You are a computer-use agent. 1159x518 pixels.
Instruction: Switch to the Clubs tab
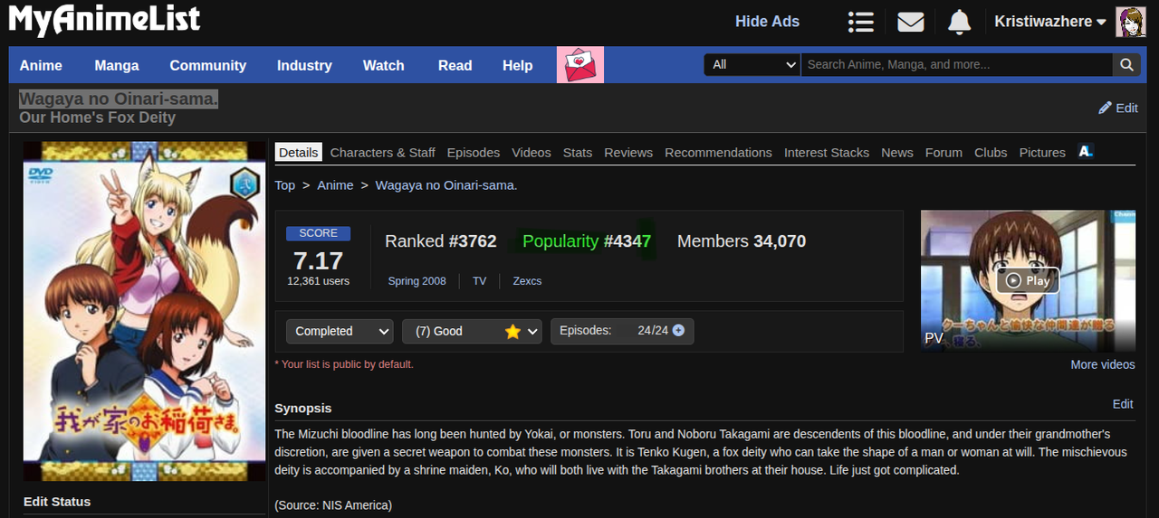pos(991,153)
